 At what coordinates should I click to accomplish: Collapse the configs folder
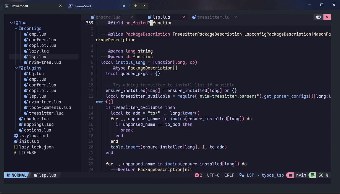pos(16,28)
